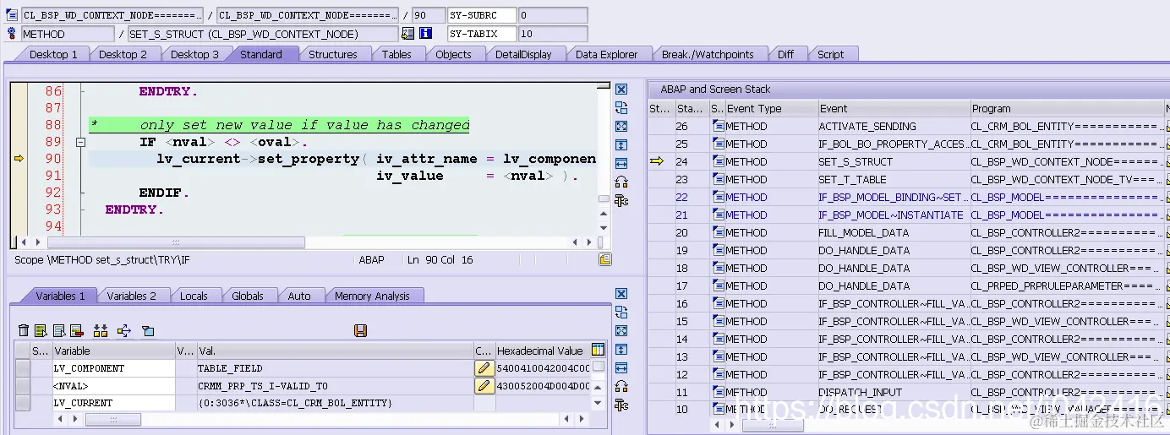Click the Program column header
The image size is (1170, 435).
pos(1067,108)
